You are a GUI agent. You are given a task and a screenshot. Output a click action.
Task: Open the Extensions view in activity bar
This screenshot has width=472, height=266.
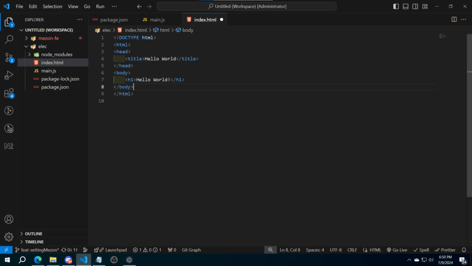(9, 93)
